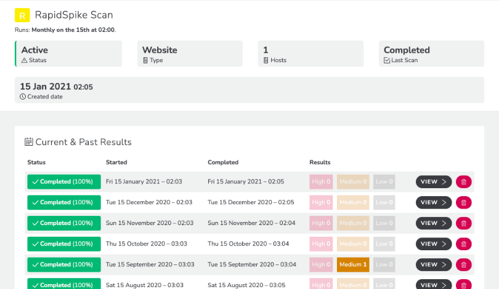Screen dimensions: 499x289
Task: Delete the 15 January 2021 scan result
Action: [464, 182]
